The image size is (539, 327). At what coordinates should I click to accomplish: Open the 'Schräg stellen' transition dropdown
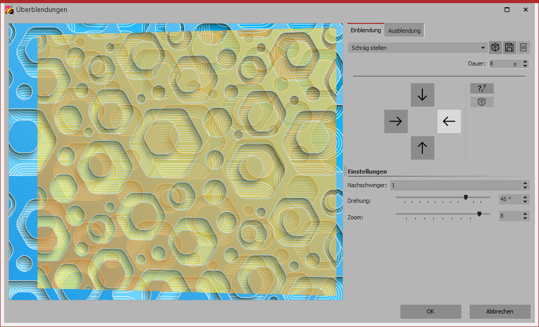pos(418,48)
